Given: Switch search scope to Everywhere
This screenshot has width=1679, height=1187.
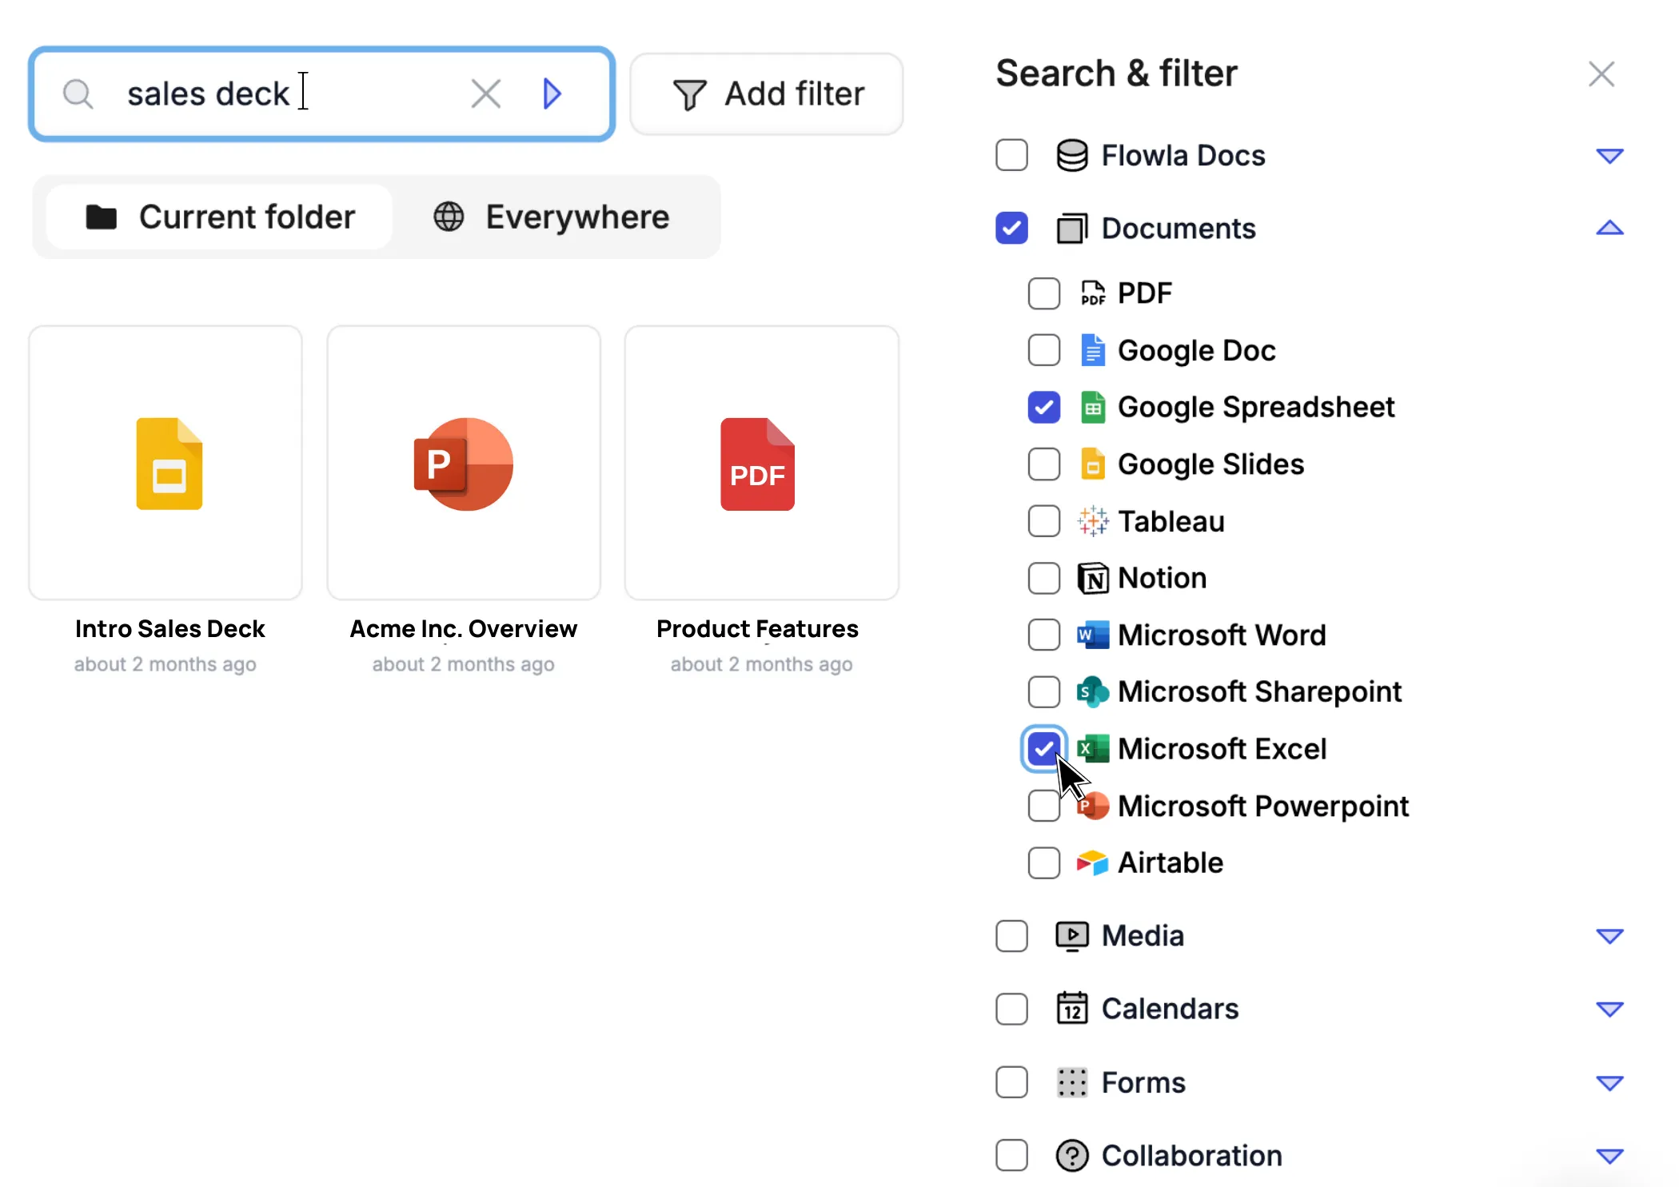Looking at the screenshot, I should click(x=552, y=217).
